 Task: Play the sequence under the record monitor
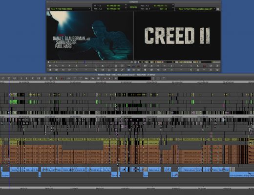pos(181,66)
